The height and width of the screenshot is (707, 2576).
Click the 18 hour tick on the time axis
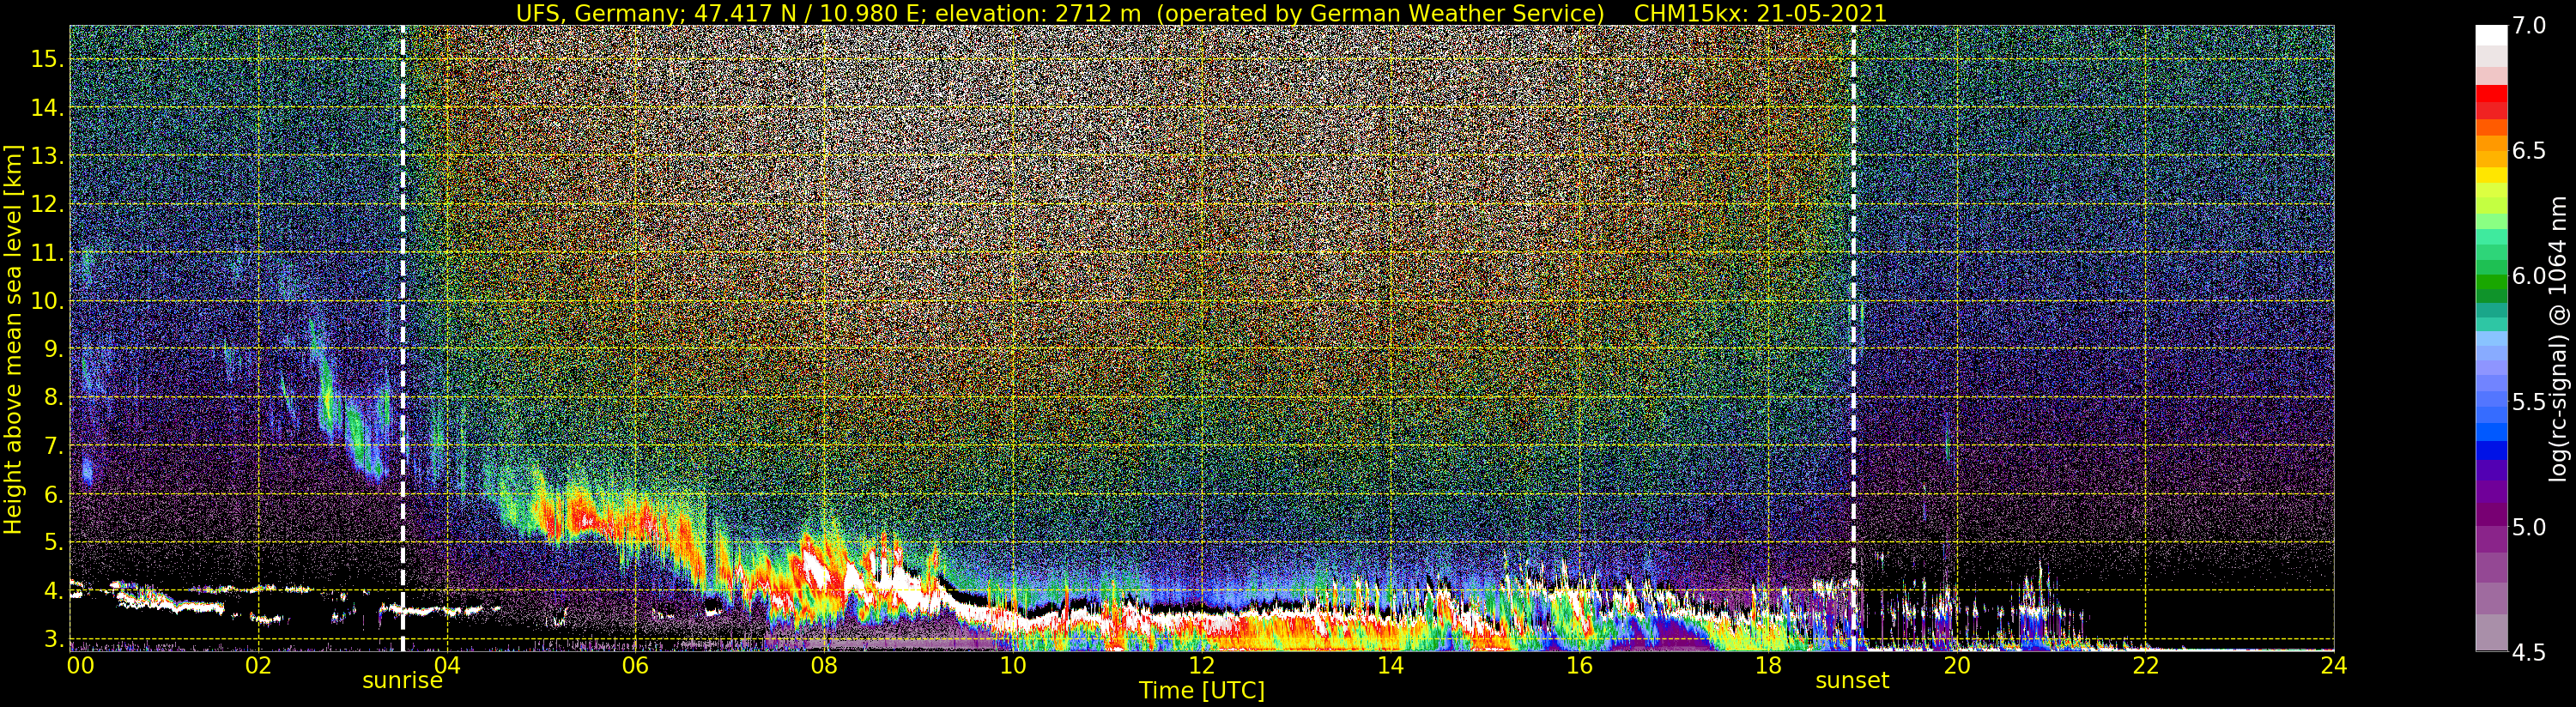(1767, 665)
